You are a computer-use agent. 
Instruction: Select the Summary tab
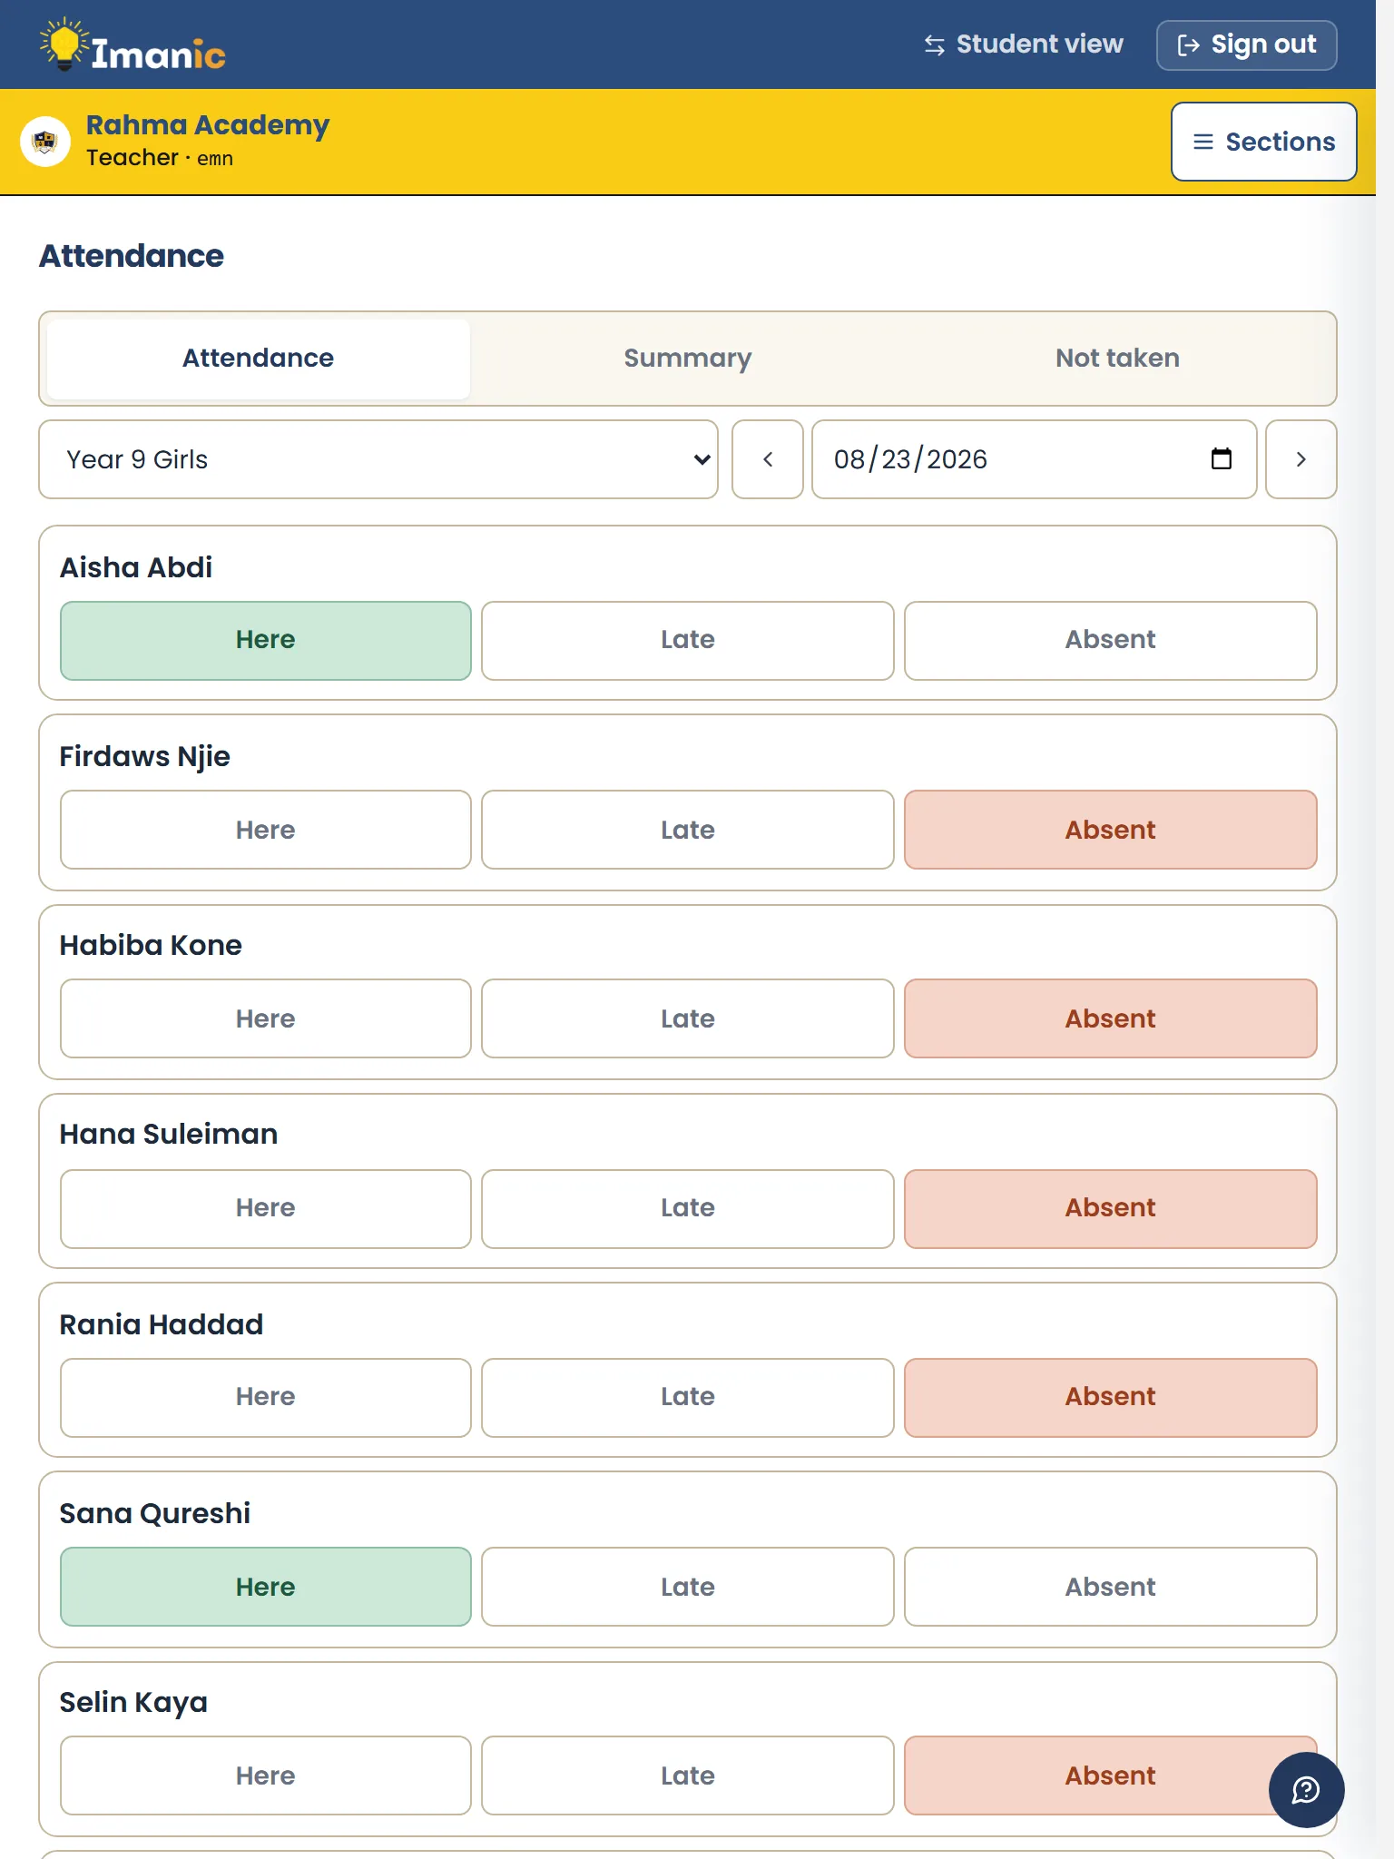click(688, 359)
